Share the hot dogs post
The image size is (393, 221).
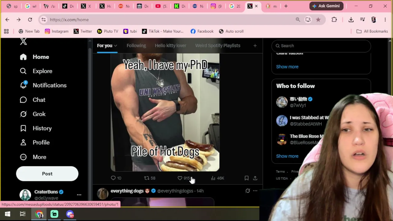pyautogui.click(x=255, y=178)
